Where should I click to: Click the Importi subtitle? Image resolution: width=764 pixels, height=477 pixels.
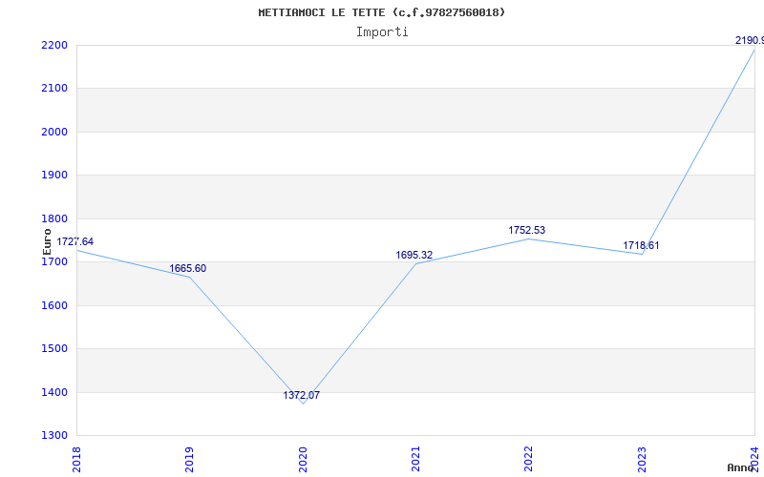click(x=382, y=31)
